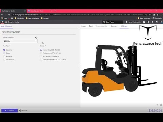Switch to the Image tab
Image resolution: width=163 pixels, height=122 pixels.
click(84, 26)
